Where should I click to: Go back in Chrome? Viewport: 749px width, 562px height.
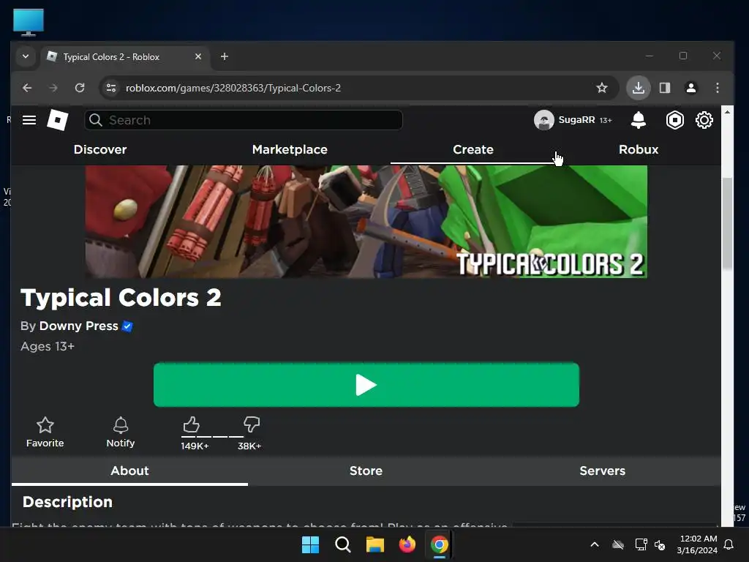coord(27,88)
